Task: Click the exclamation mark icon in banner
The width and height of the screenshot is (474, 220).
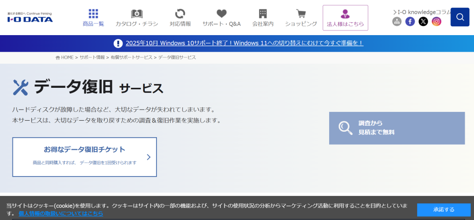Action: click(118, 43)
